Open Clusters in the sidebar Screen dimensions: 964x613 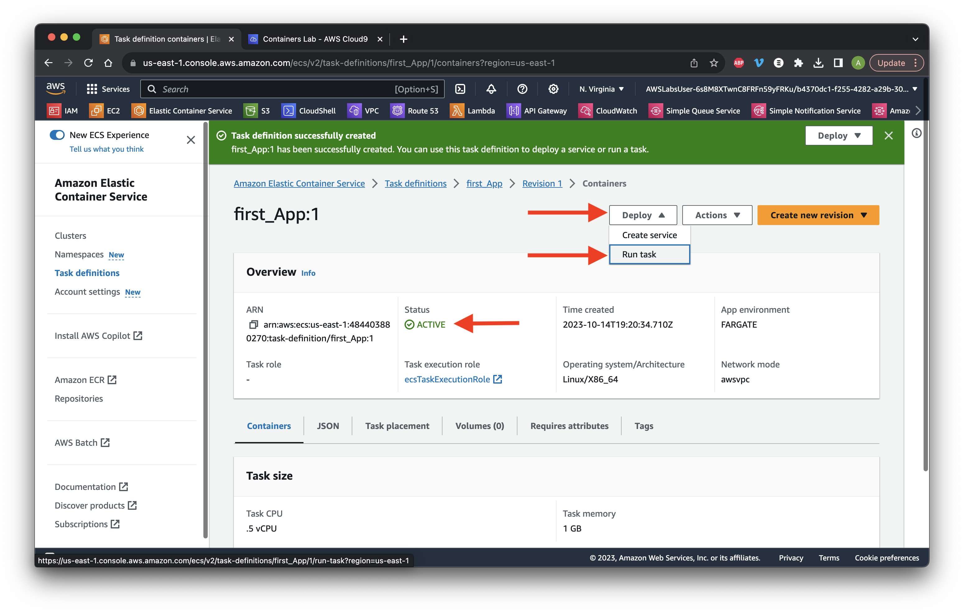[71, 236]
